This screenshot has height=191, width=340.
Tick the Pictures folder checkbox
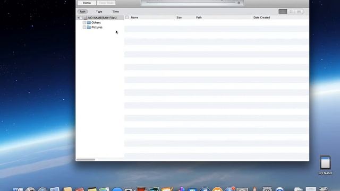(84, 27)
